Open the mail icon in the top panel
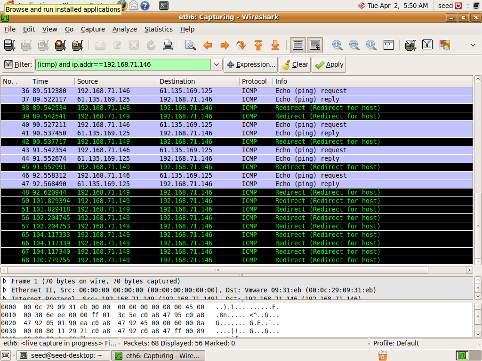The image size is (482, 361). coord(133,6)
